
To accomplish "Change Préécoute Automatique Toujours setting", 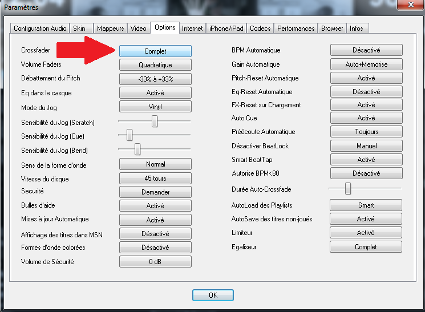I will tap(366, 131).
